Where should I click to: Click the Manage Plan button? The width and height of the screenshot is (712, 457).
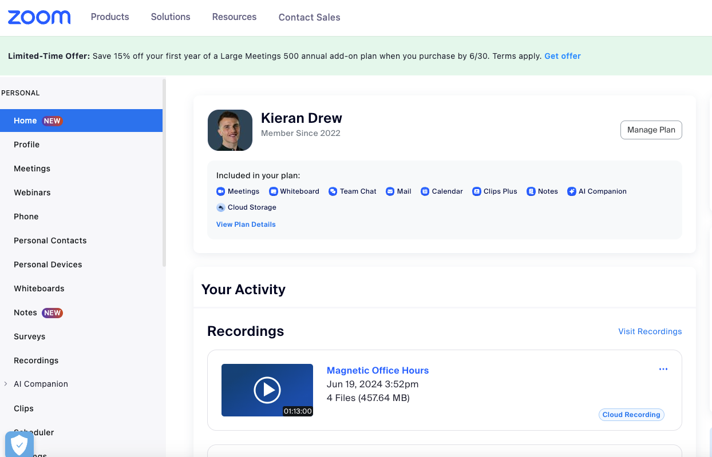click(x=651, y=130)
